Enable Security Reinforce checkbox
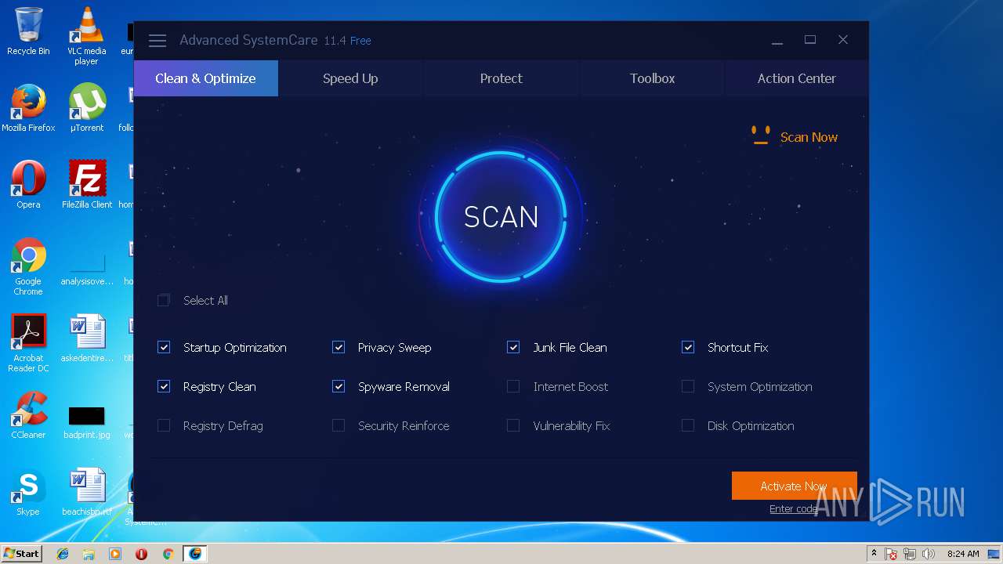The height and width of the screenshot is (564, 1003). coord(339,425)
